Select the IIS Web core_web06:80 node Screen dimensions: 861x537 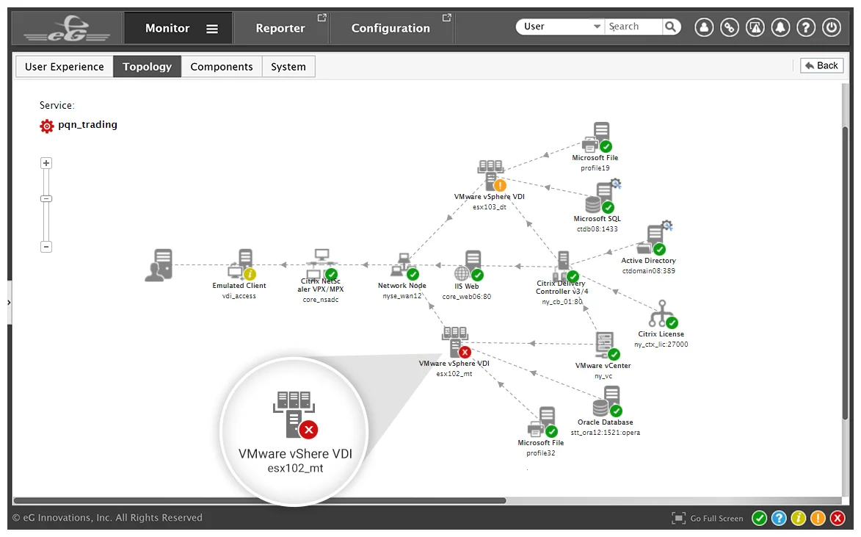[469, 265]
